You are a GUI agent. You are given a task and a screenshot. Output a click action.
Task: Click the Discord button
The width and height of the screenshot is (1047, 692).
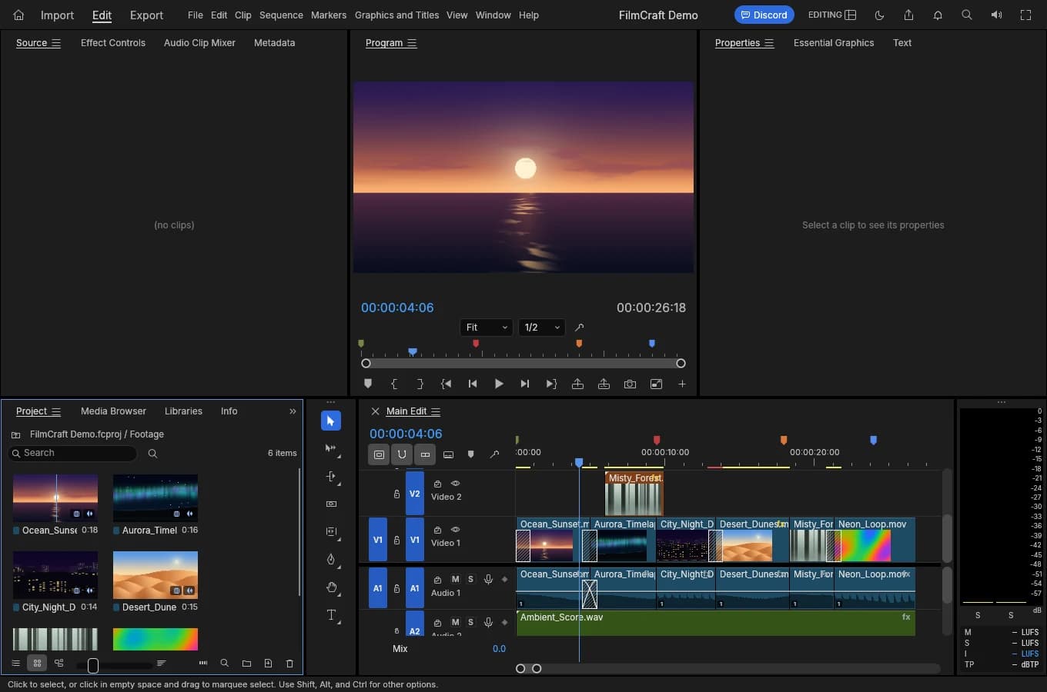(764, 15)
